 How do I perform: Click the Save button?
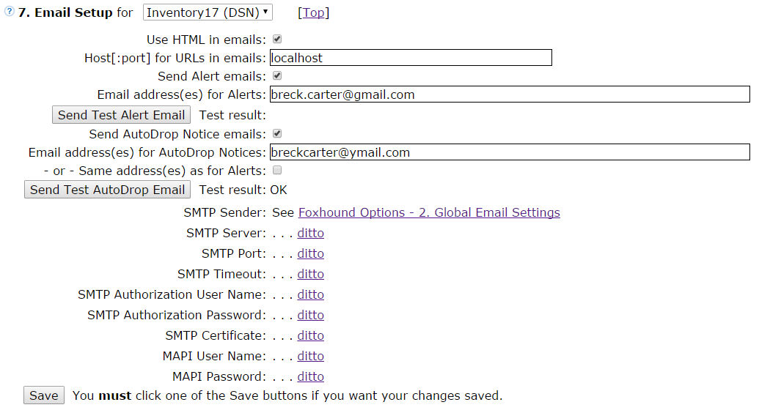[x=44, y=395]
